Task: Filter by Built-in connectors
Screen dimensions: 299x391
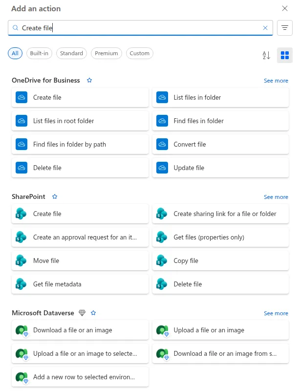Action: [x=39, y=53]
